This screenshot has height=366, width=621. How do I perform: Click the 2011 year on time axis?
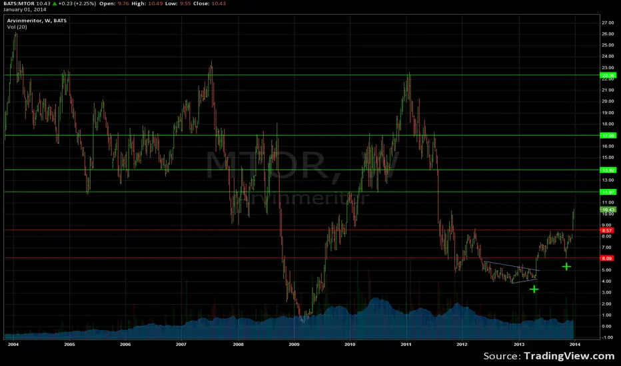pyautogui.click(x=406, y=344)
